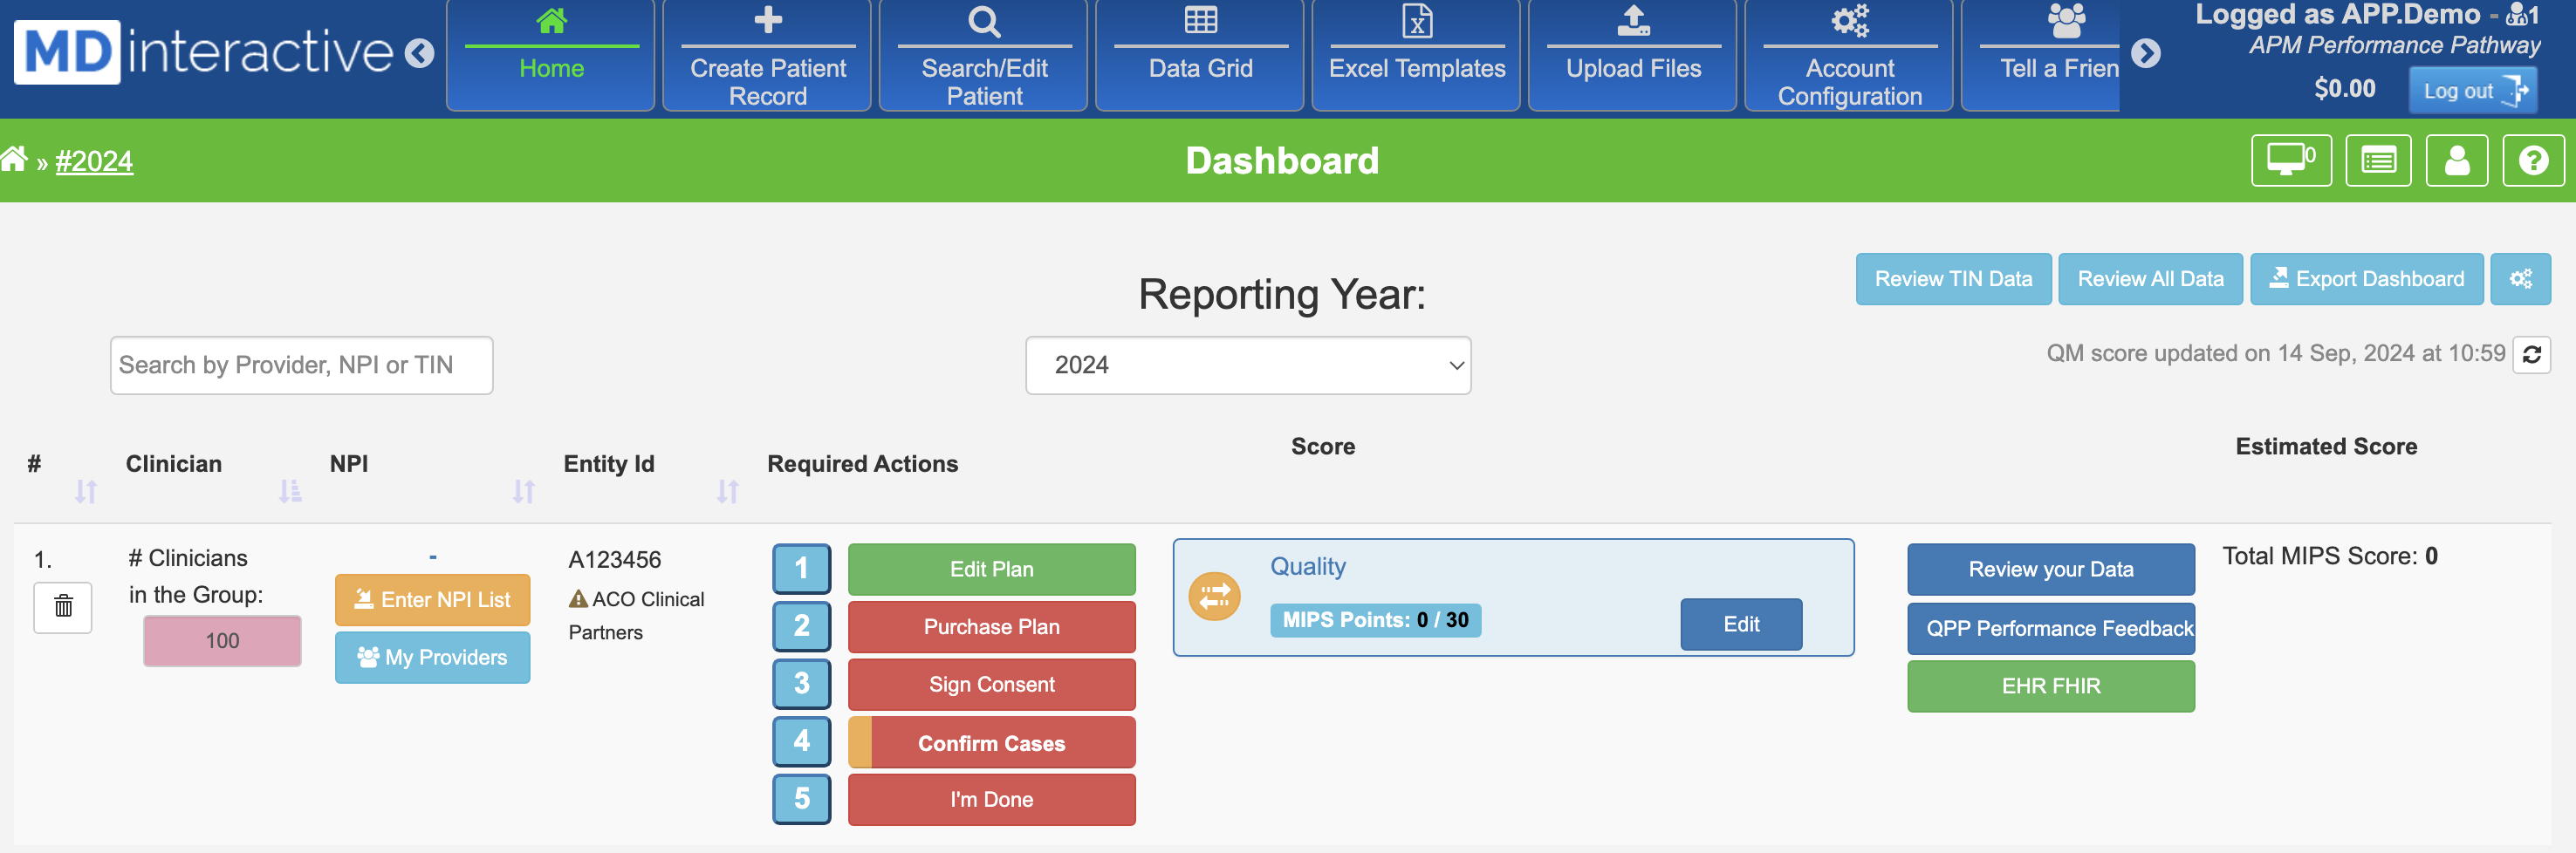This screenshot has height=853, width=2576.
Task: Open the dashboard settings gears icon
Action: [x=2520, y=279]
